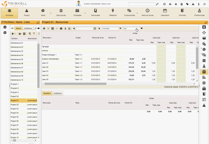The height and width of the screenshot is (144, 209).
Task: Expand the IT Portfolio panel maximize icon
Action: [x=38, y=22]
